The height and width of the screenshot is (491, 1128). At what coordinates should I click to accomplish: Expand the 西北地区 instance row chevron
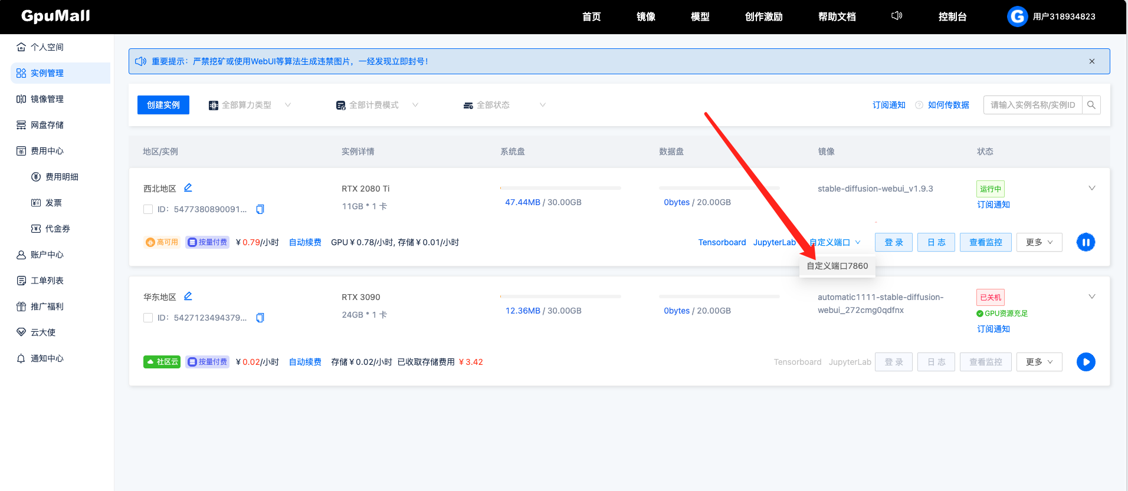click(x=1092, y=188)
